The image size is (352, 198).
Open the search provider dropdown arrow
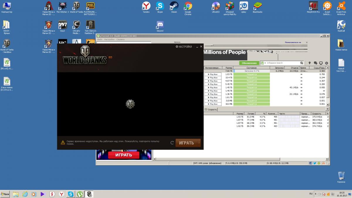pos(265,63)
